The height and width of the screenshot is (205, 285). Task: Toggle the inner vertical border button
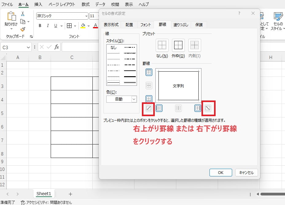[x=178, y=108]
